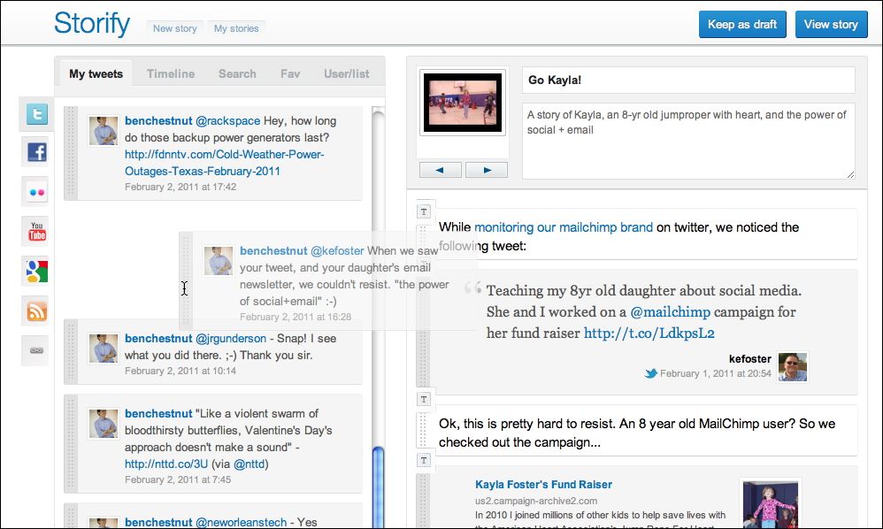Show the previous story thumbnail with the left arrow
The height and width of the screenshot is (529, 883).
tap(440, 170)
